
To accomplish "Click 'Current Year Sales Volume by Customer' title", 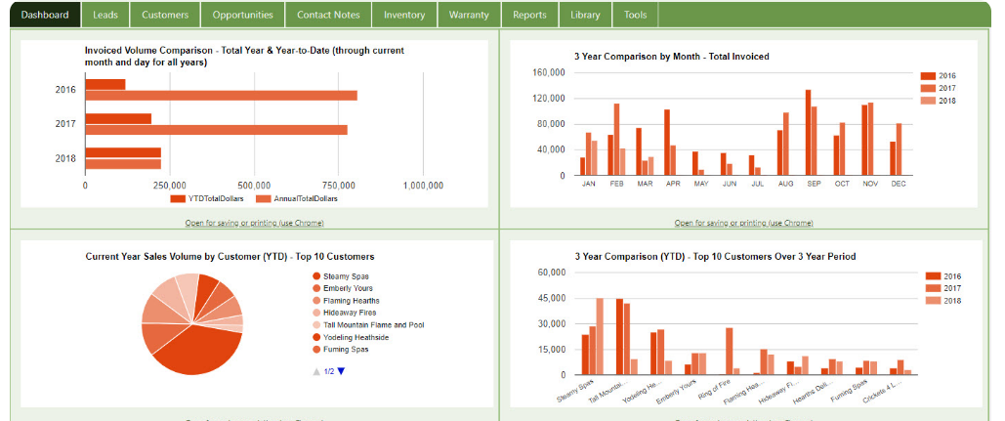I will click(230, 256).
